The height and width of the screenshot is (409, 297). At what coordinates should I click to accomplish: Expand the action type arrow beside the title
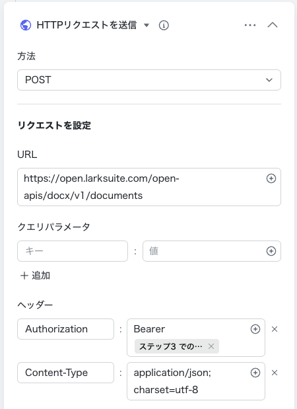147,25
